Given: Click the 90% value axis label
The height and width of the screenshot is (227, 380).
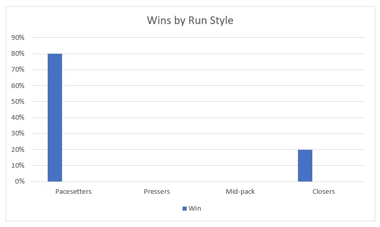Looking at the screenshot, I should point(18,38).
